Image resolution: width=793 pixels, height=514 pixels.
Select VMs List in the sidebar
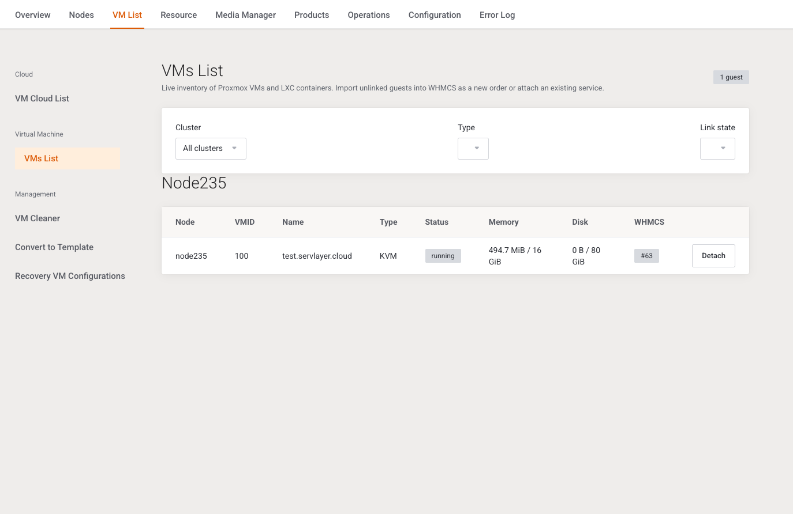click(68, 158)
